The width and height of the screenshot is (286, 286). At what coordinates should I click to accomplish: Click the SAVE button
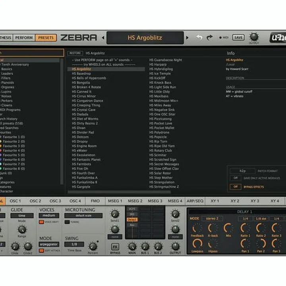(x=238, y=38)
